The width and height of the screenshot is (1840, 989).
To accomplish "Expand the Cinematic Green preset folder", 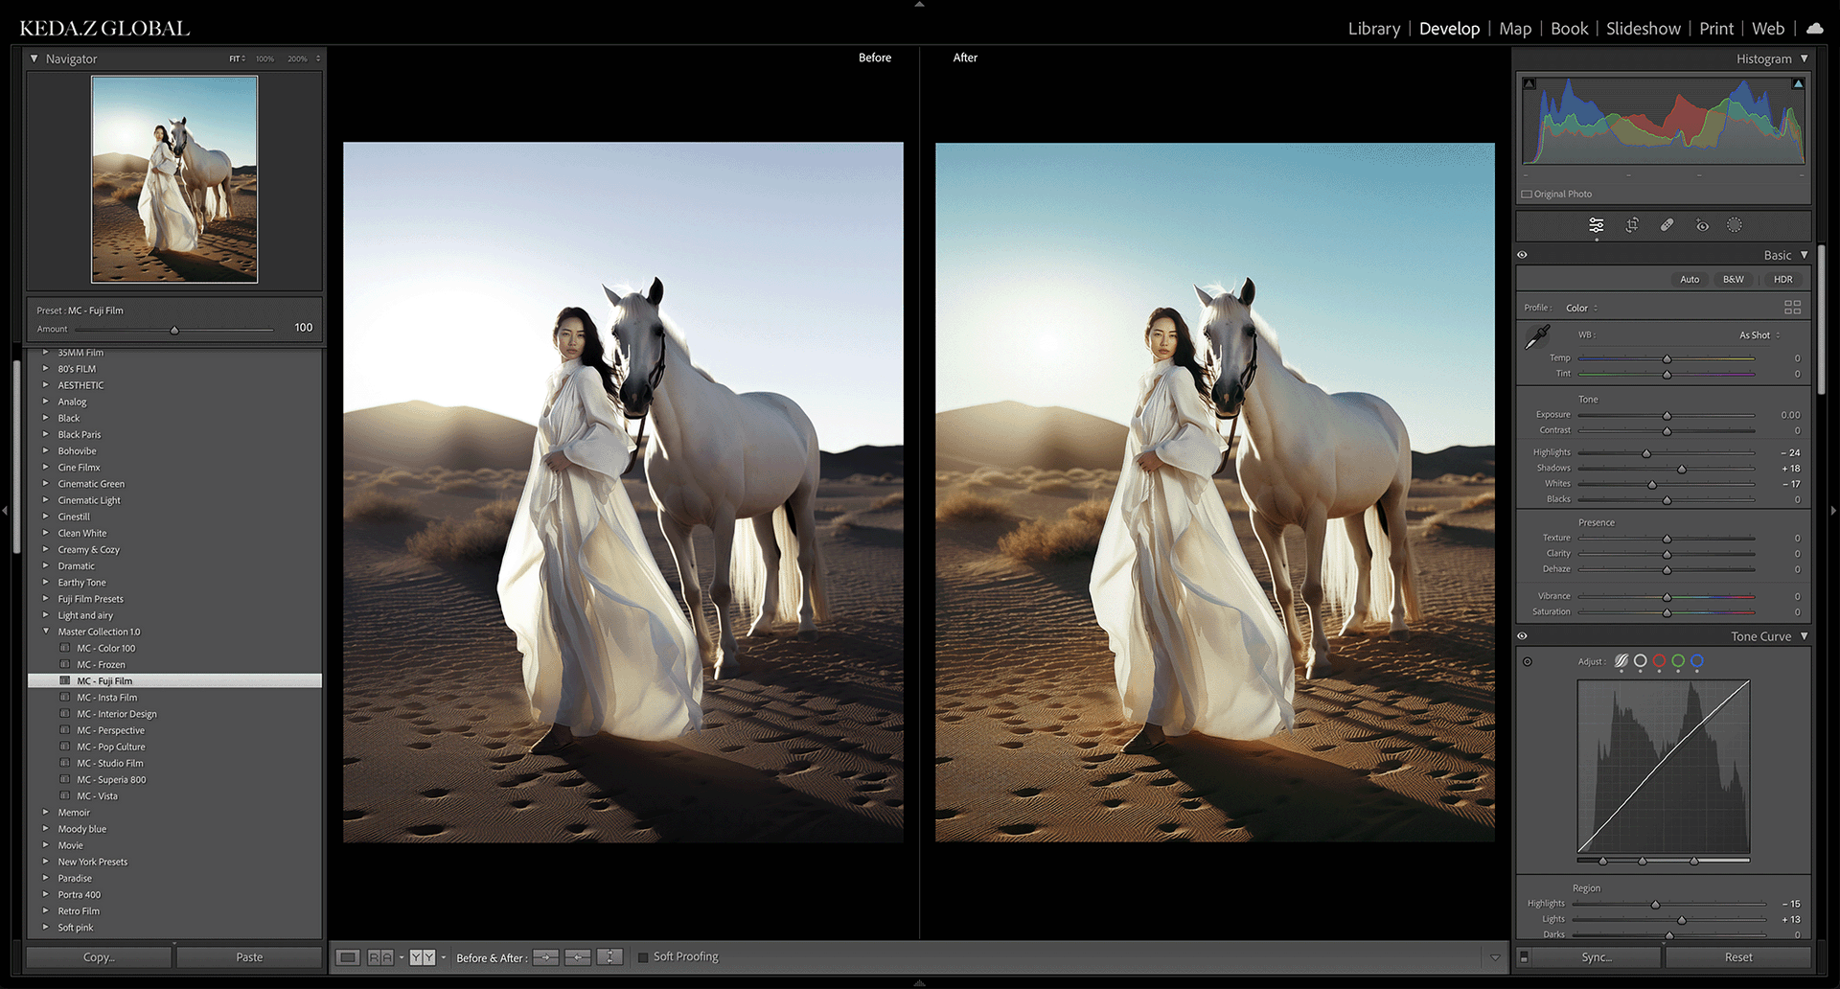I will coord(45,484).
